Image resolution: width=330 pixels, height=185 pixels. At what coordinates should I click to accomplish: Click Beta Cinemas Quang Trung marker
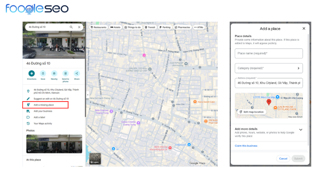click(111, 111)
